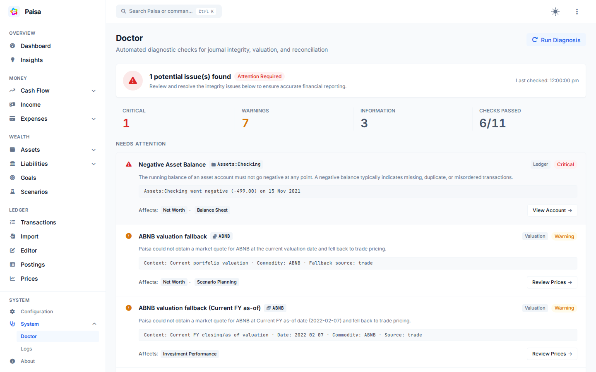
Task: Click the Scenario Planning affects tag
Action: (217, 282)
